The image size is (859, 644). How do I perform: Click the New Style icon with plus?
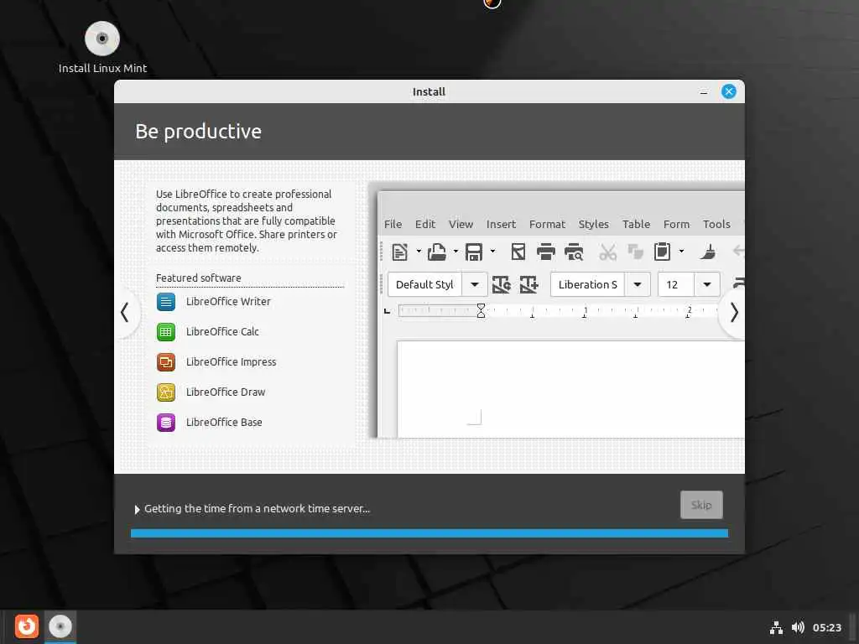528,285
